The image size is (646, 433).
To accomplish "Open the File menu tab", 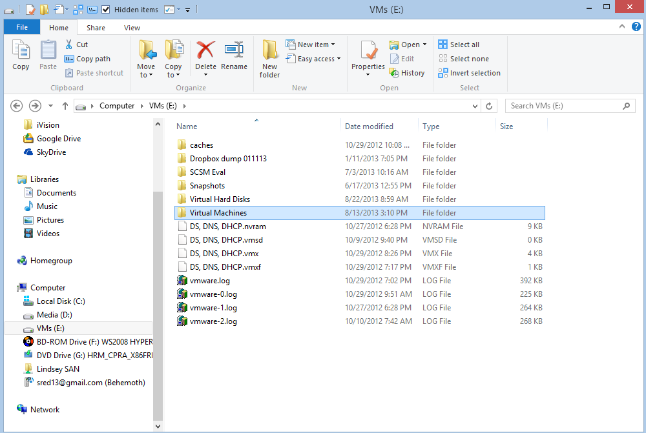I will 21,28.
